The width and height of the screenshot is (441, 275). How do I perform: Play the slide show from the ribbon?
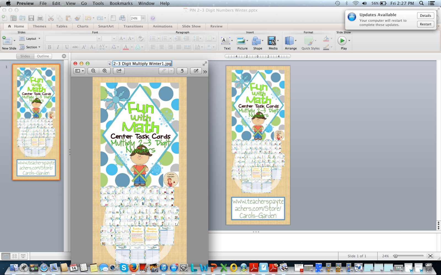pyautogui.click(x=342, y=41)
